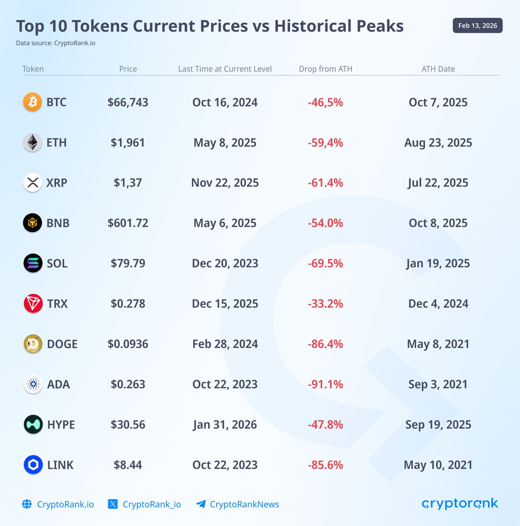The image size is (520, 526).
Task: Click the Feb 13, 2026 date badge
Action: pyautogui.click(x=477, y=25)
